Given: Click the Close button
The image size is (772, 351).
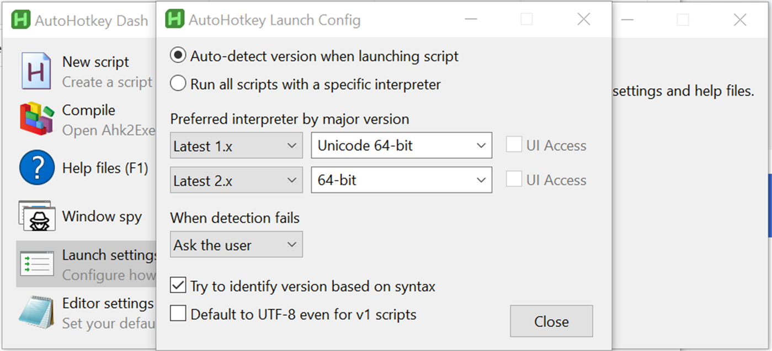Looking at the screenshot, I should pyautogui.click(x=551, y=321).
